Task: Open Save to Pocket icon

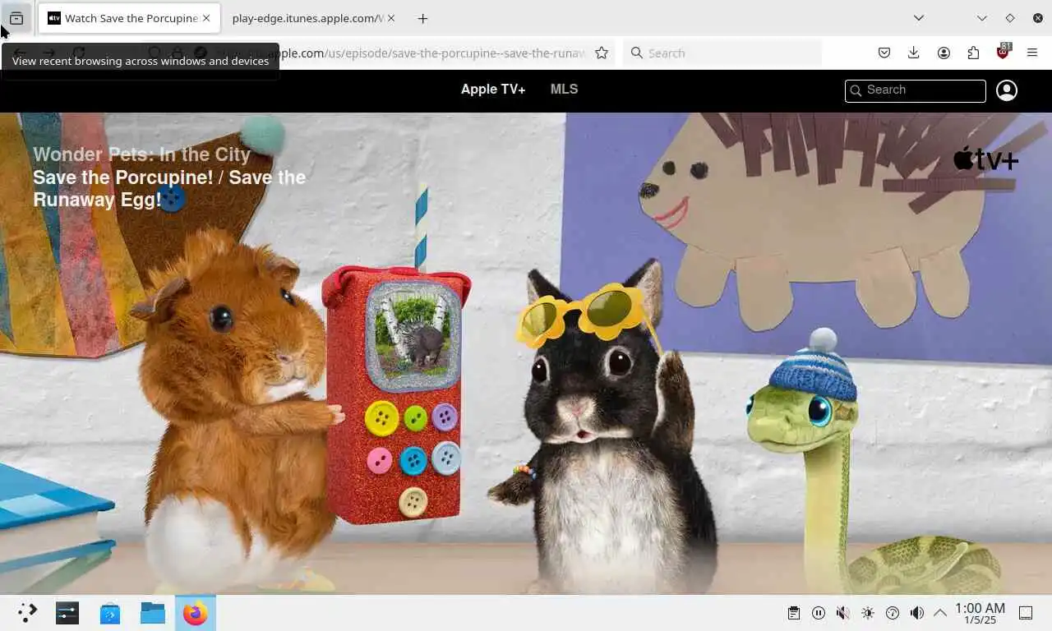Action: pos(884,53)
